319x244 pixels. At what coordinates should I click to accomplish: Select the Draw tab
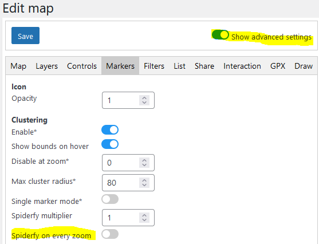304,66
